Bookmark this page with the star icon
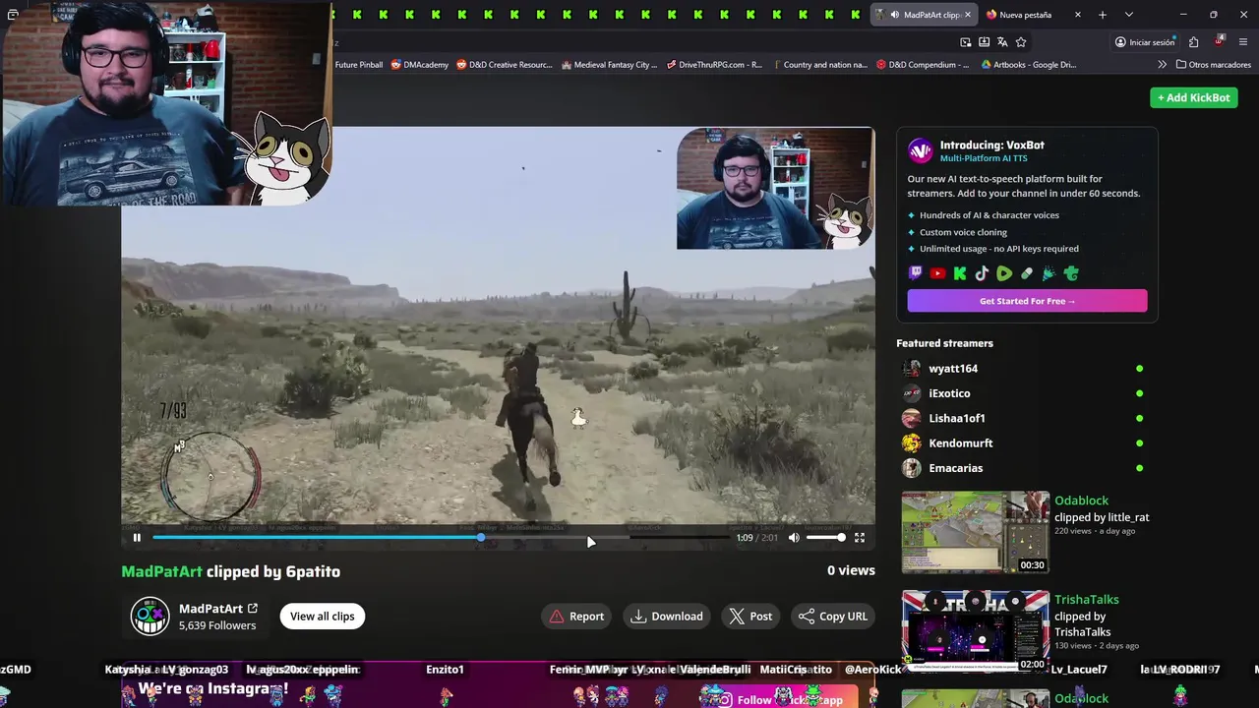 tap(1021, 42)
